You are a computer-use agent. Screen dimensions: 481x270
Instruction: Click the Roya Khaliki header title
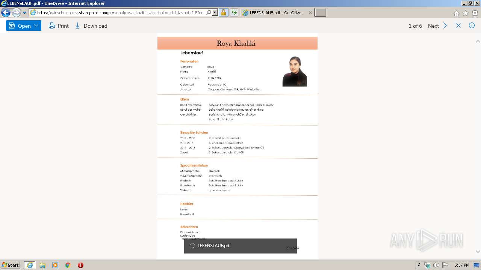coord(236,43)
